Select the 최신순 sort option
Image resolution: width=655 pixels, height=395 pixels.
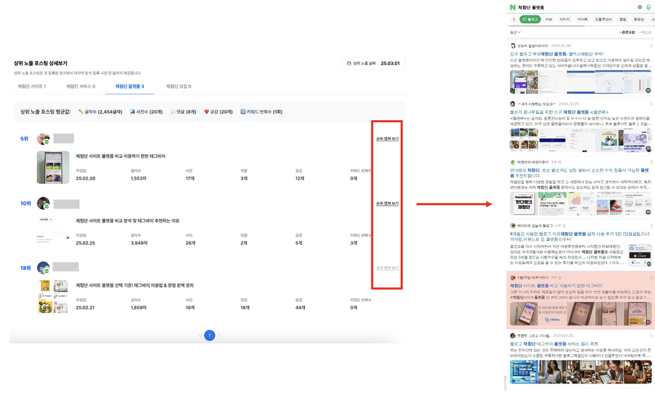tap(645, 32)
